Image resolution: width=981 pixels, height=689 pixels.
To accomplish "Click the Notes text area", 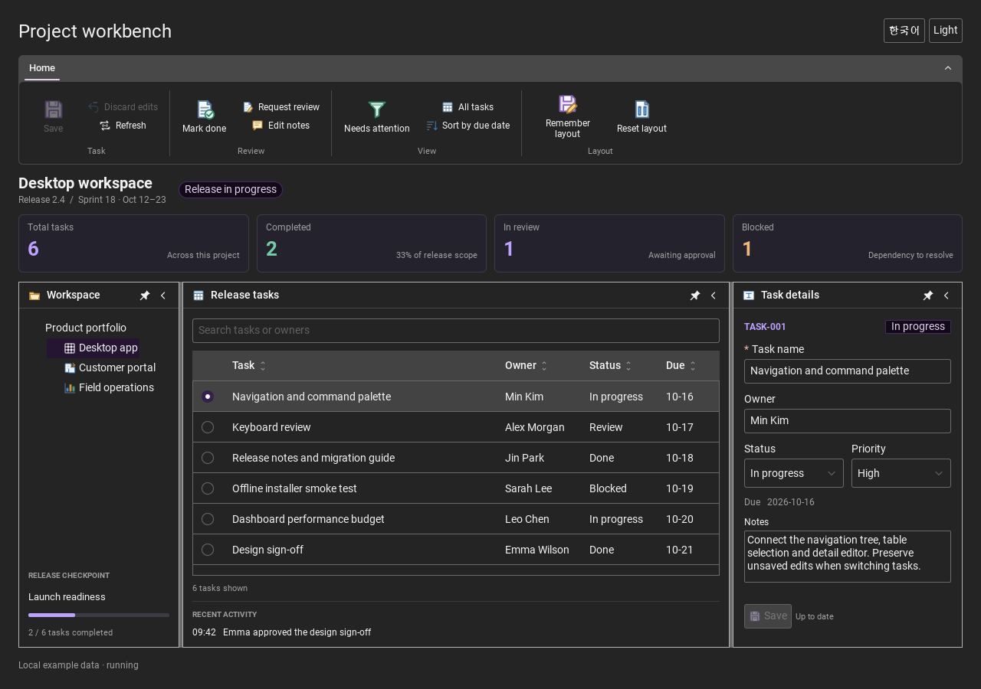I will tap(848, 557).
